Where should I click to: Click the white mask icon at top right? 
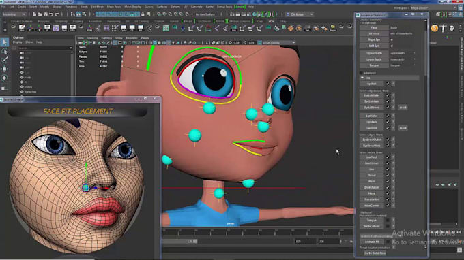(452, 28)
